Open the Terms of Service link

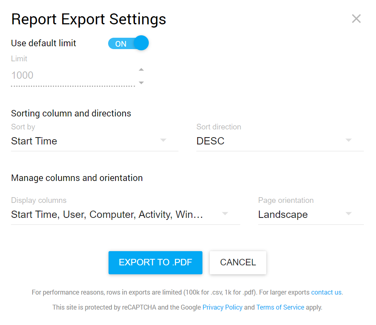coord(280,307)
